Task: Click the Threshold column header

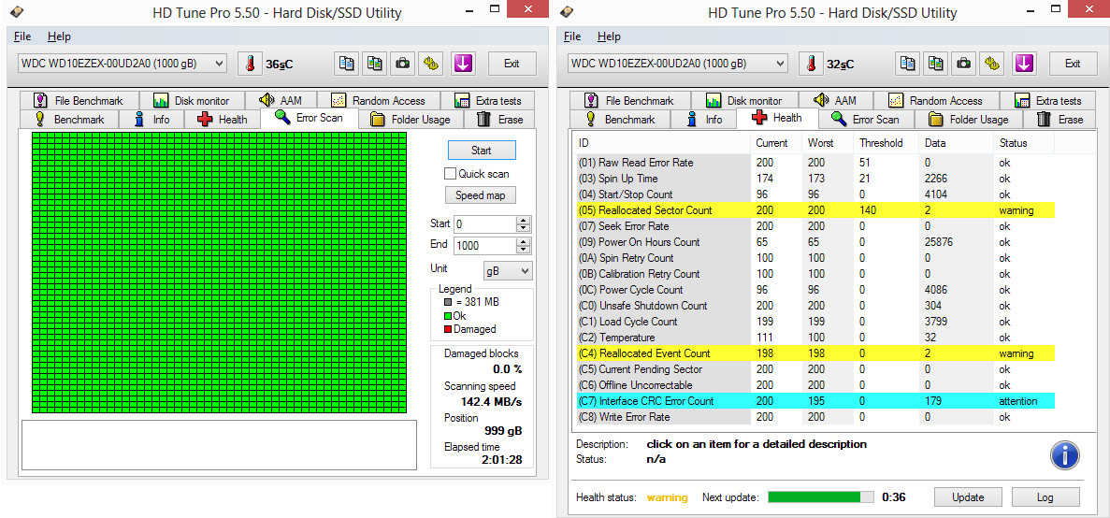Action: [x=886, y=143]
